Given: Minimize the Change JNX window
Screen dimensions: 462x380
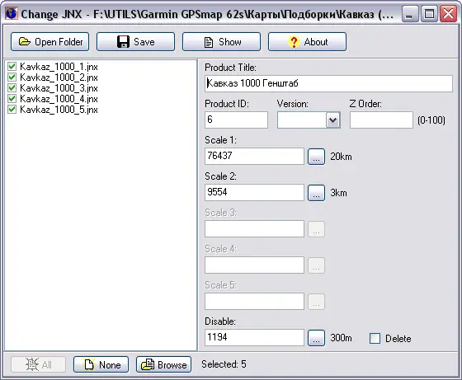Looking at the screenshot, I should click(x=410, y=13).
